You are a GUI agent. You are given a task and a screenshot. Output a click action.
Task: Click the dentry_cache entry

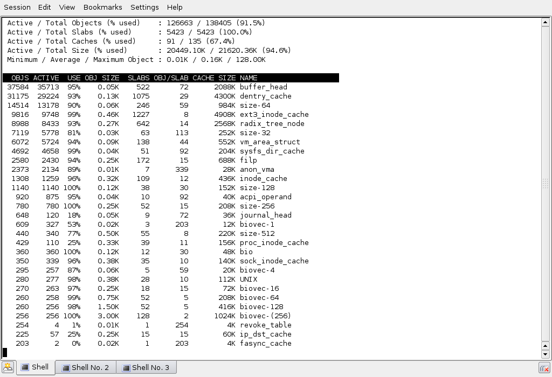[x=265, y=96]
